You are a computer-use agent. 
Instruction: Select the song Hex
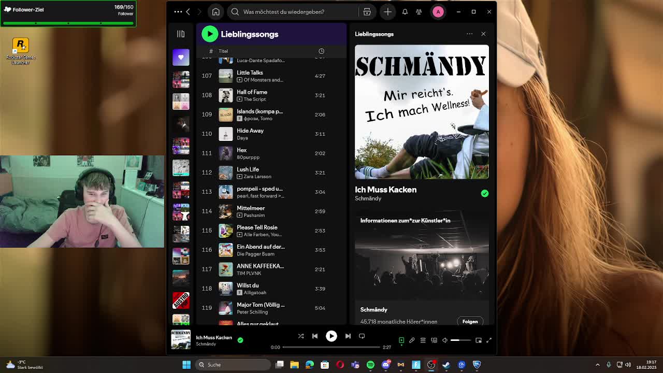click(241, 150)
